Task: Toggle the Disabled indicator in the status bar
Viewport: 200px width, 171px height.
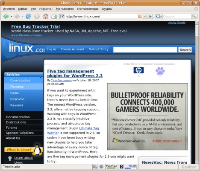Action: [189, 167]
